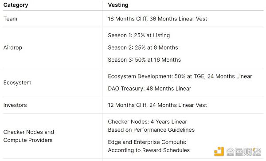Click Based on Performance Guidelines text
Screen dimensions: 266x161
click(151, 130)
